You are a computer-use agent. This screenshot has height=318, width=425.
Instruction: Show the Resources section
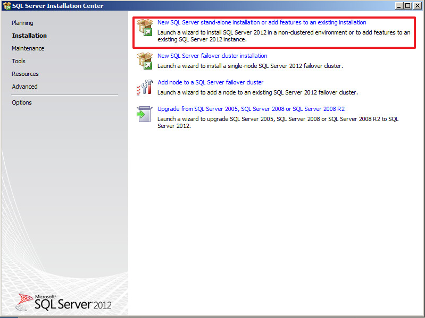[x=25, y=74]
